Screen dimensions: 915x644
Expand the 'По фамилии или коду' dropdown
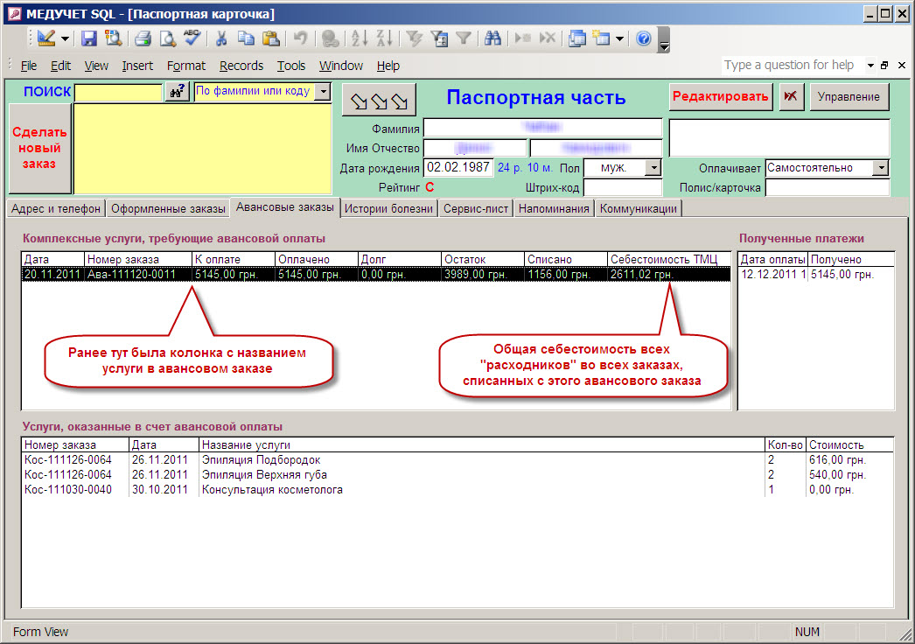322,91
